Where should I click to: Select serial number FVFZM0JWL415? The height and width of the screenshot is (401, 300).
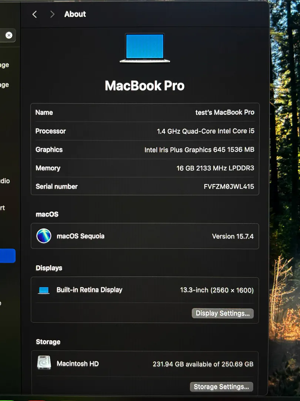(x=229, y=186)
